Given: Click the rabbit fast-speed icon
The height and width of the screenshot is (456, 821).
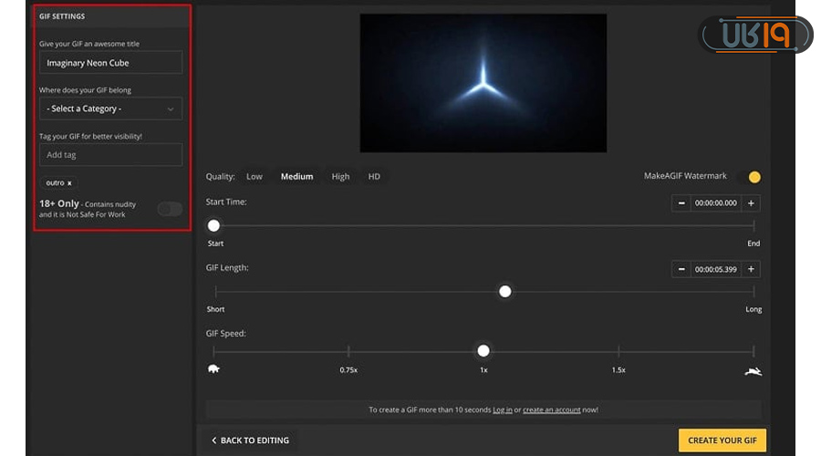Looking at the screenshot, I should [x=753, y=370].
